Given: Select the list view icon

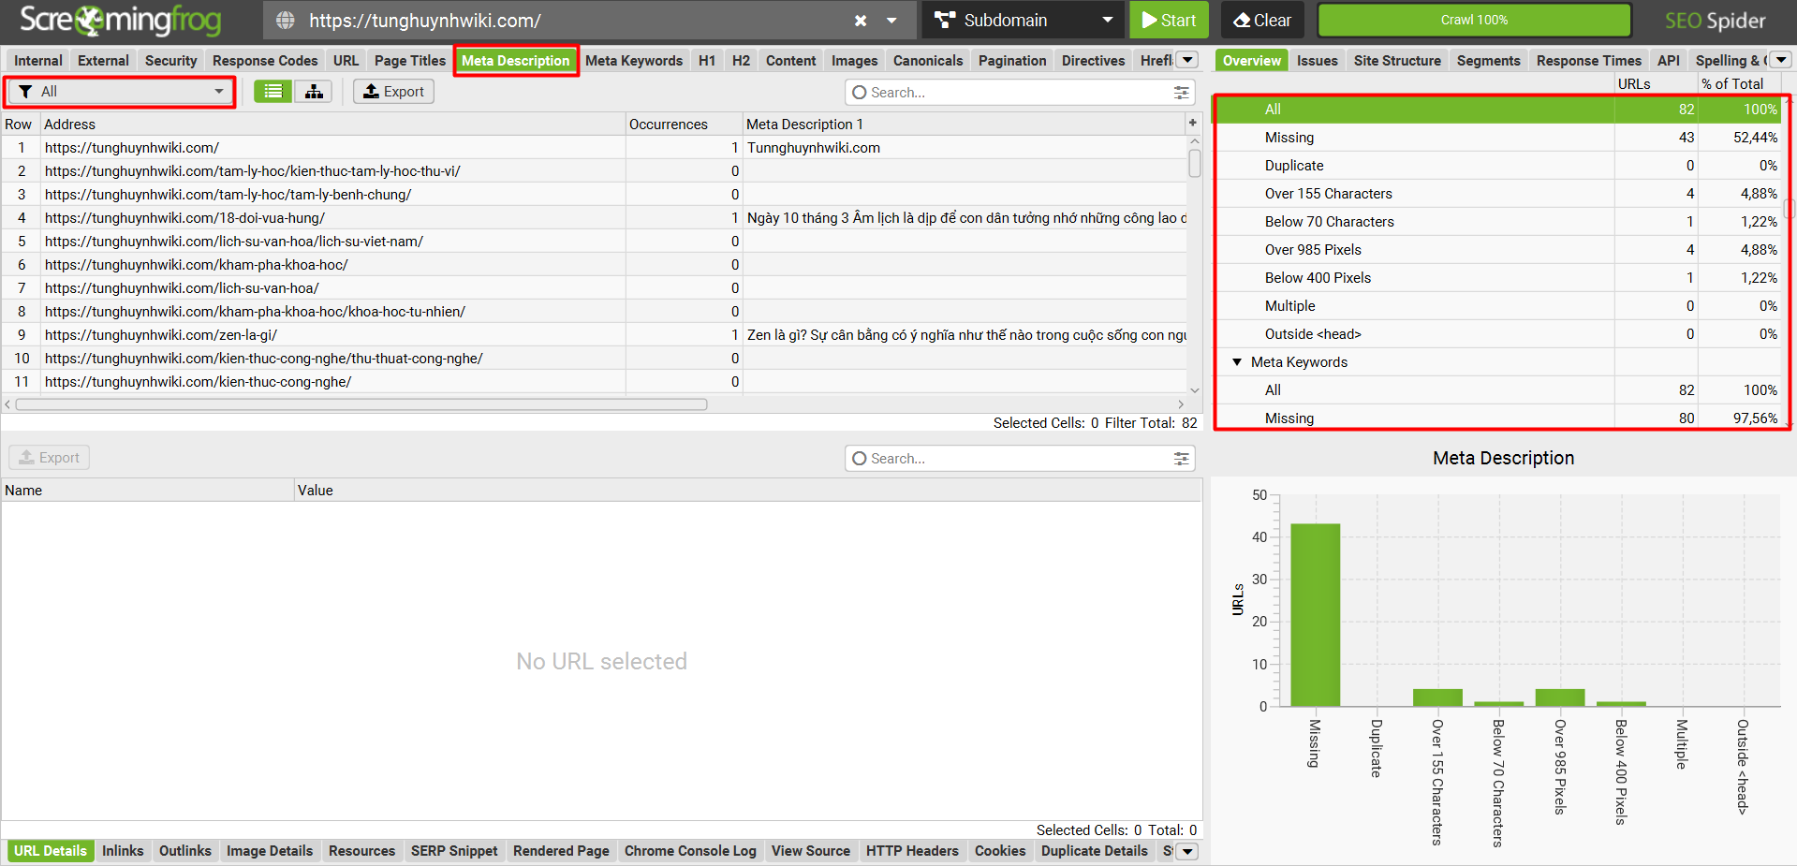Looking at the screenshot, I should click(x=272, y=91).
